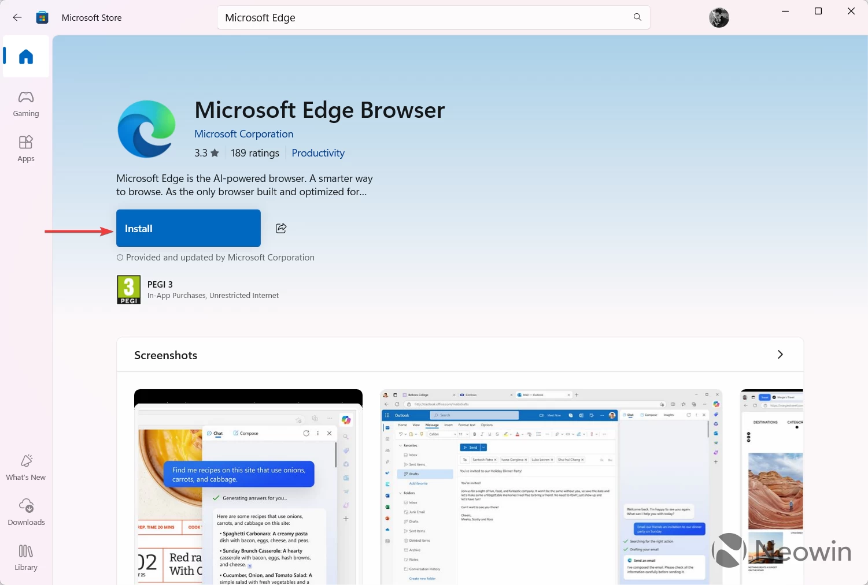Click the Microsoft Store logo icon
Image resolution: width=868 pixels, height=585 pixels.
42,17
